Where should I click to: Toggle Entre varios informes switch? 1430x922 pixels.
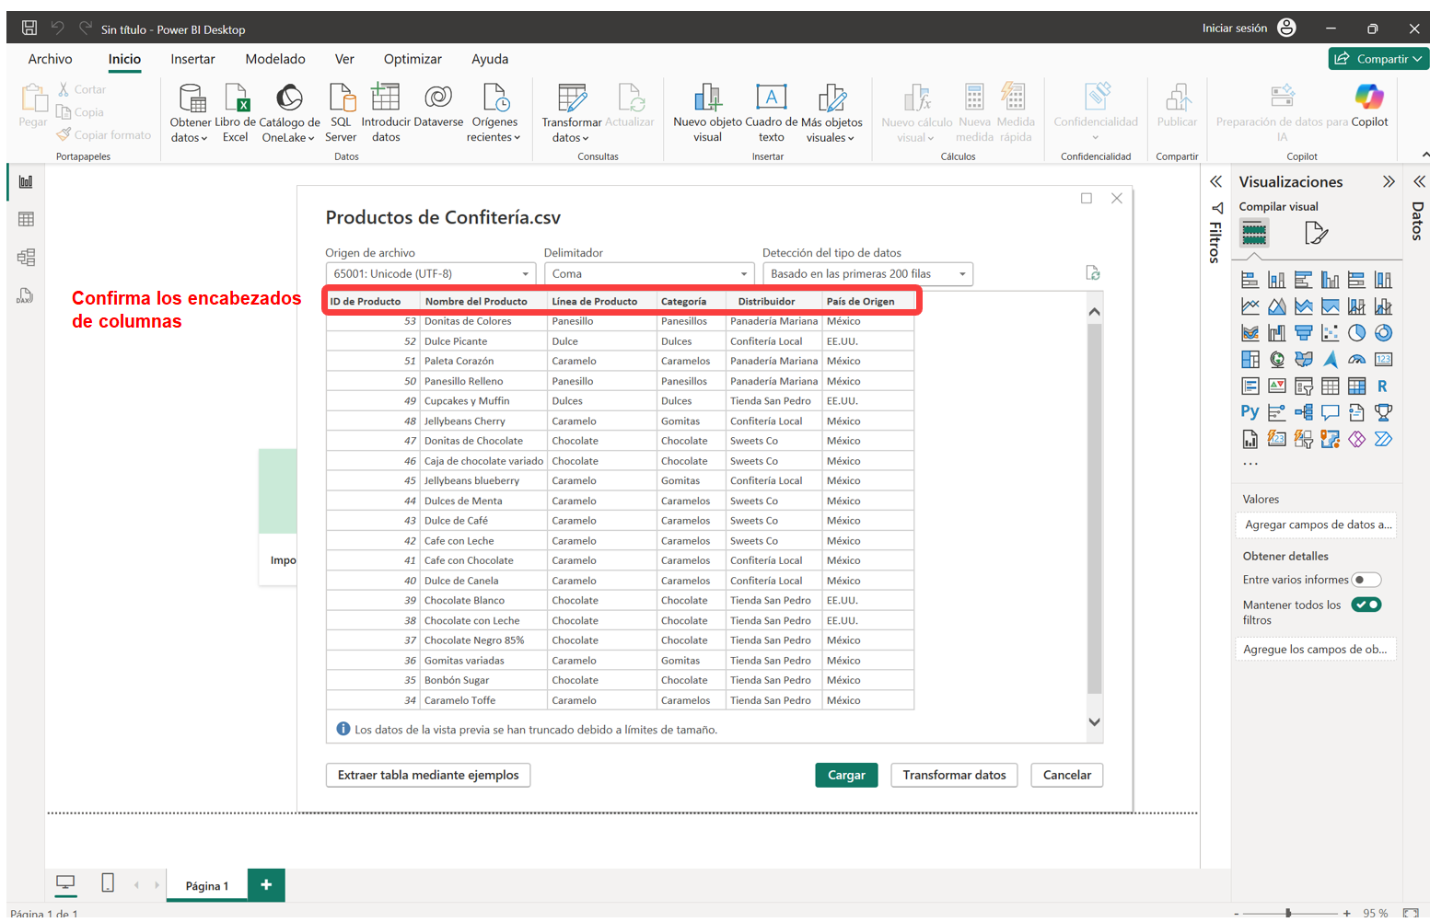[1366, 580]
